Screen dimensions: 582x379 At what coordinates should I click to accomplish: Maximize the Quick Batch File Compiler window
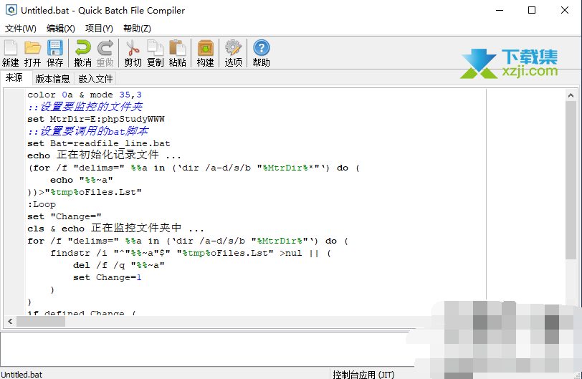tap(532, 10)
